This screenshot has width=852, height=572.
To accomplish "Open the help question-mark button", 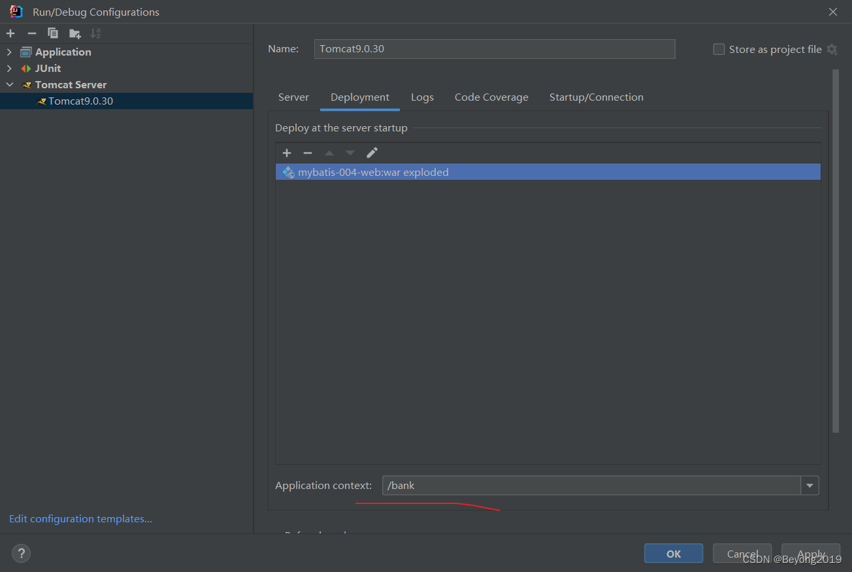I will coord(21,553).
